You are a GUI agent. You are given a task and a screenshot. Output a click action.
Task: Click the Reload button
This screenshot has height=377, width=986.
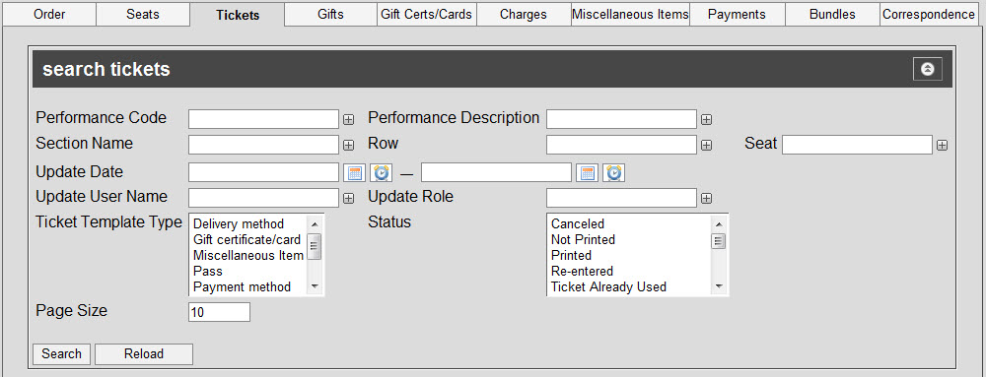pyautogui.click(x=143, y=353)
